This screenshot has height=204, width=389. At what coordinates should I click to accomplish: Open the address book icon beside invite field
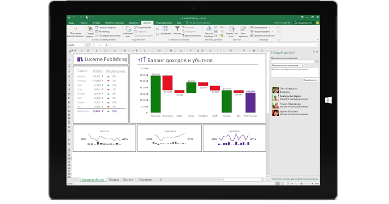tap(317, 61)
